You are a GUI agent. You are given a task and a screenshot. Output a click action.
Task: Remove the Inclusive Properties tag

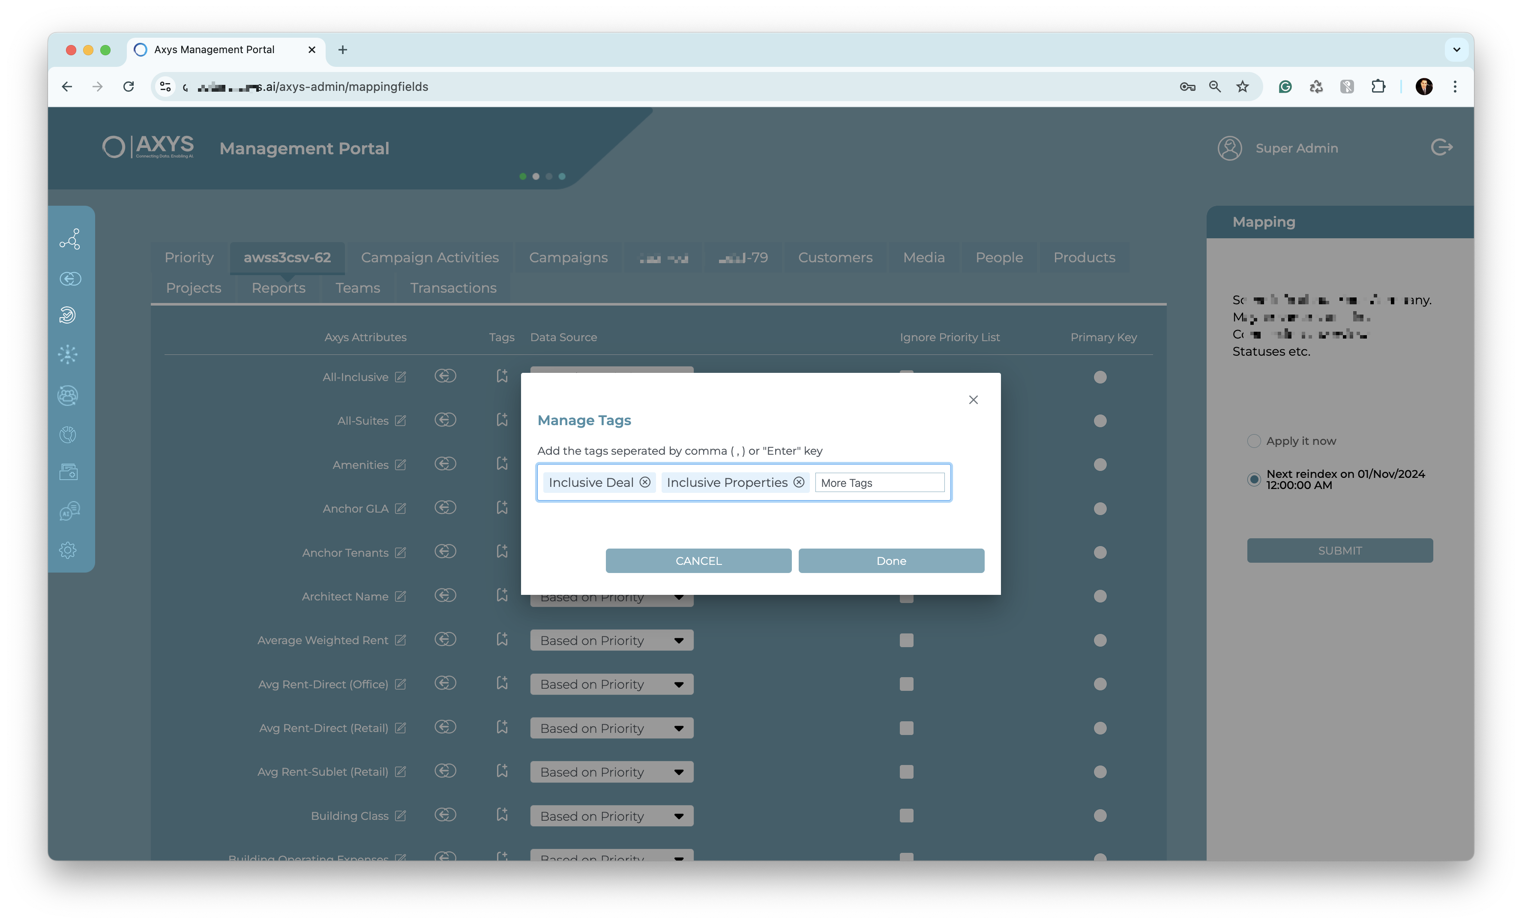[x=799, y=483]
